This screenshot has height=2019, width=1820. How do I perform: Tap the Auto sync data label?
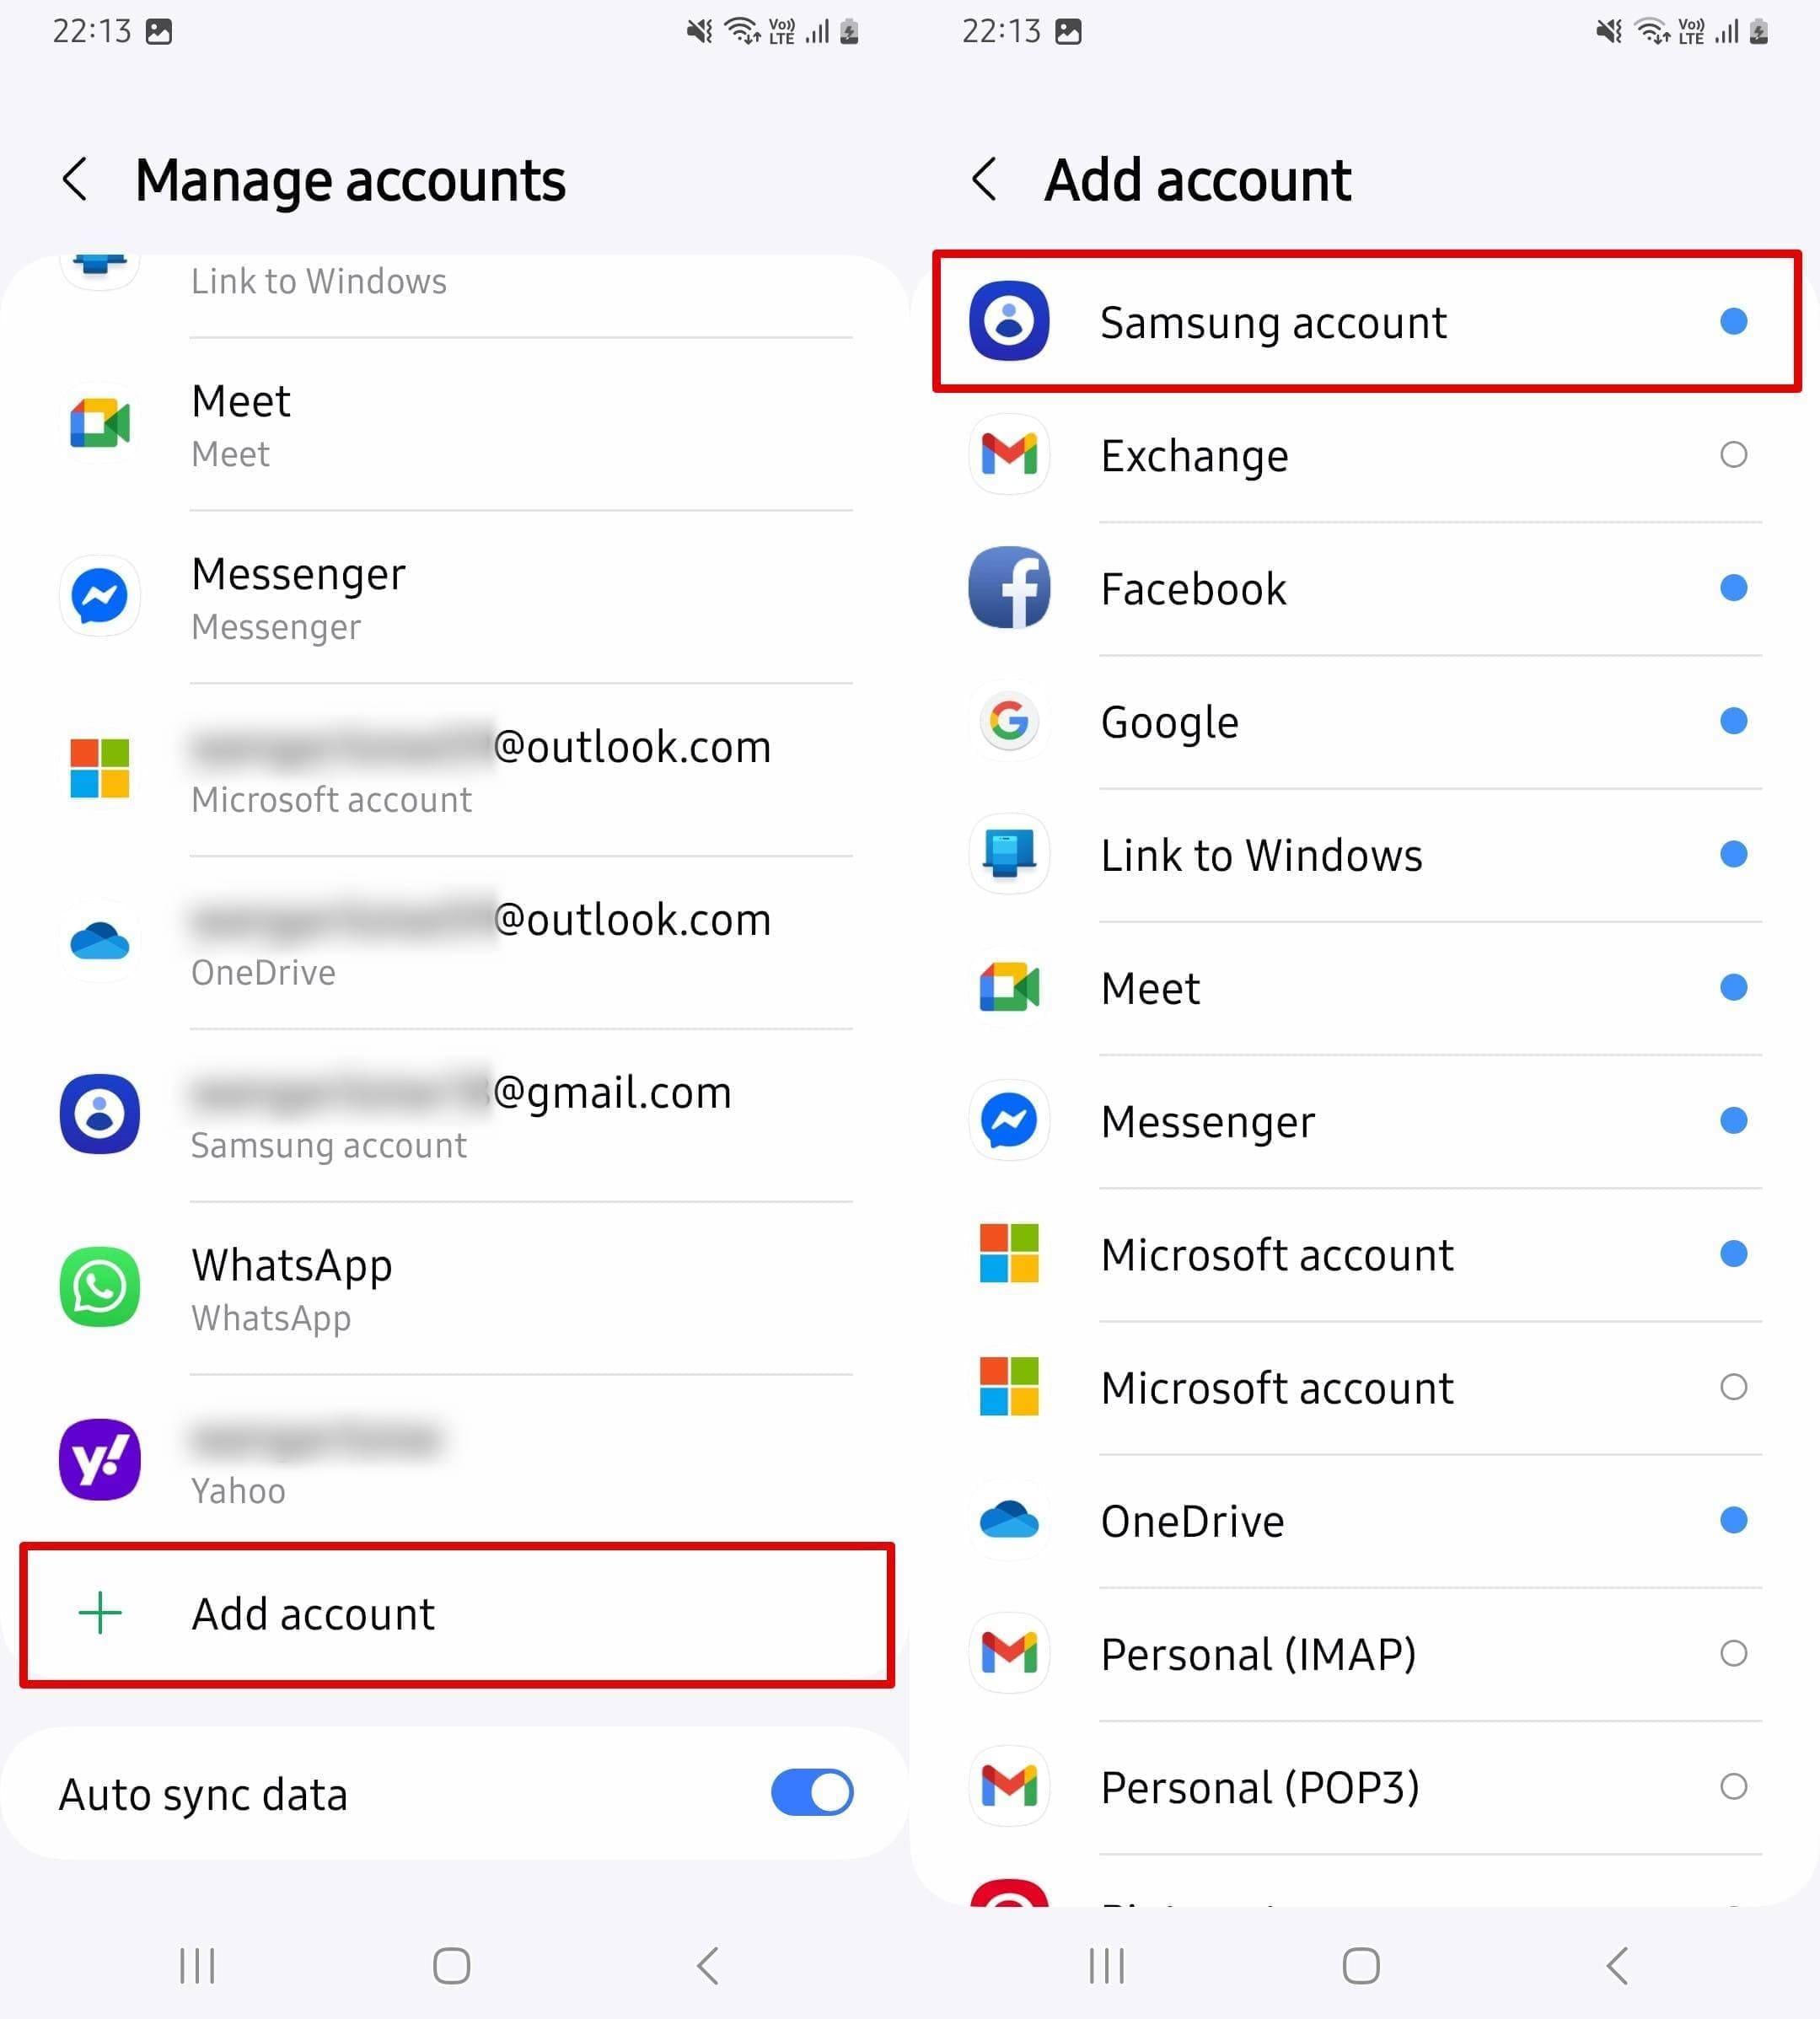[x=203, y=1794]
